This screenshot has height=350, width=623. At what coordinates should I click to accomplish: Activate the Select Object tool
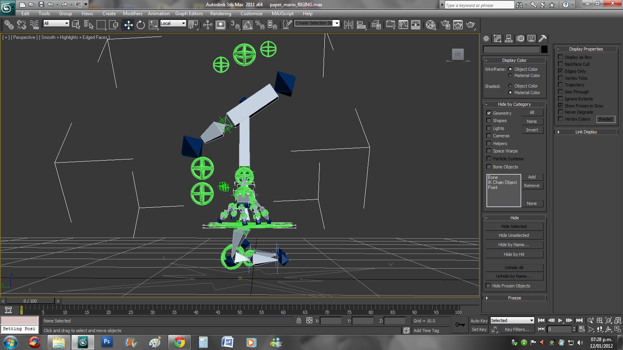tap(76, 25)
